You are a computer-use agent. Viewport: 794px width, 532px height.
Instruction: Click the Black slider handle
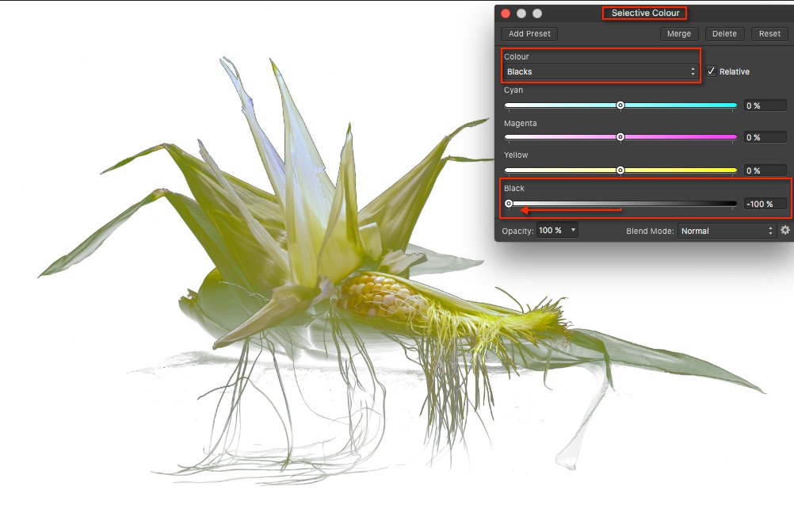509,204
